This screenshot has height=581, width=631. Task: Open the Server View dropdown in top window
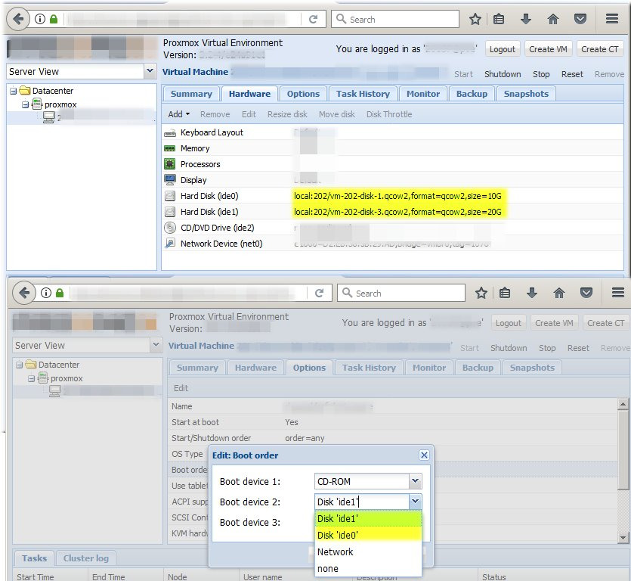(x=150, y=71)
